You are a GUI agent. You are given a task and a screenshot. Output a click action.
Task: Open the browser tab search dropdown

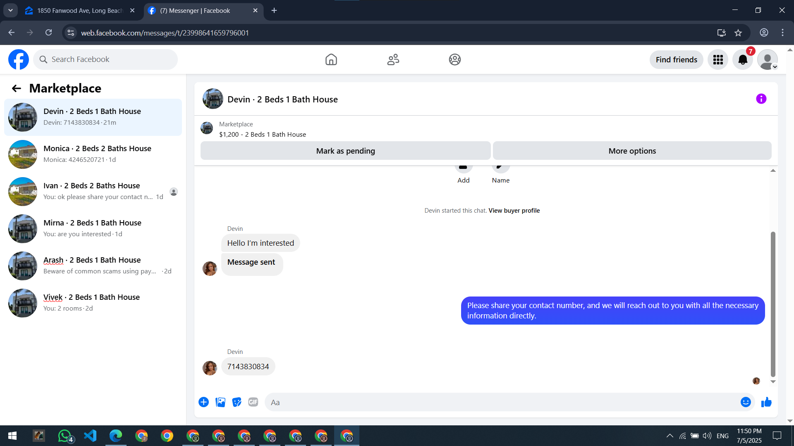(10, 10)
